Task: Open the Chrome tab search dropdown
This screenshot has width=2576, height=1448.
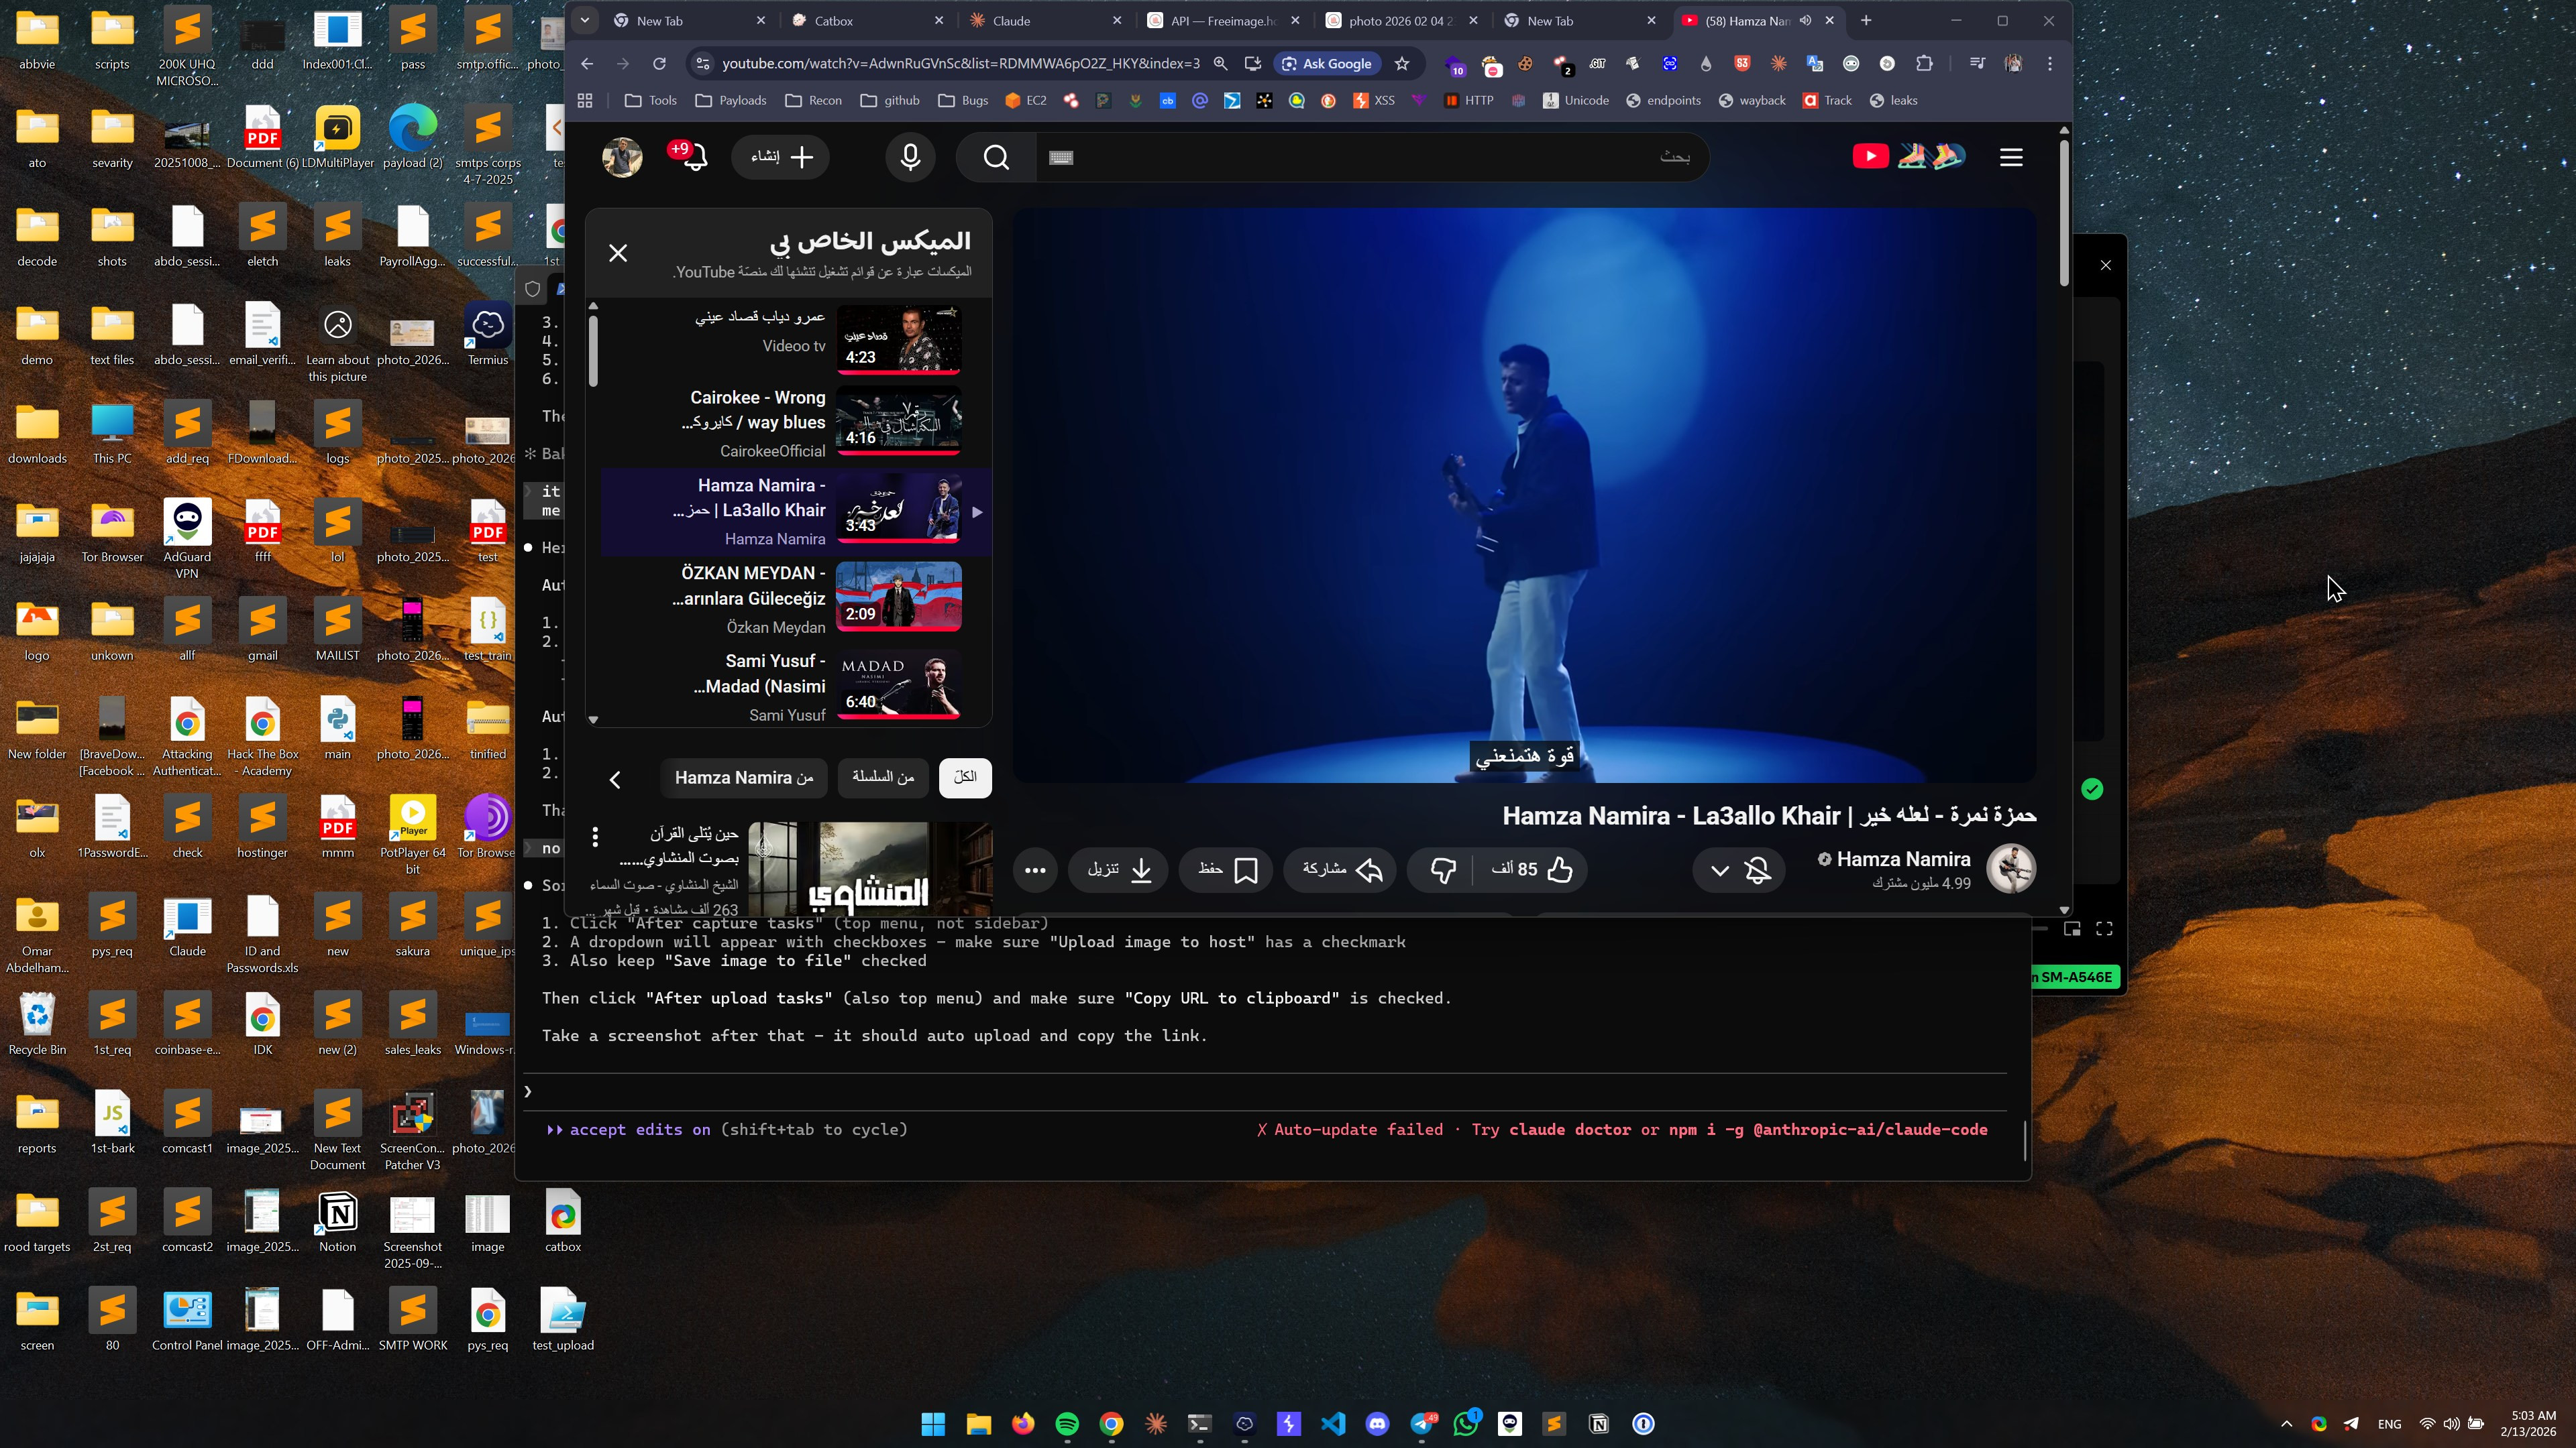Action: click(x=585, y=20)
